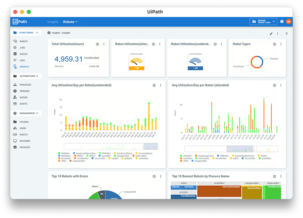This screenshot has height=218, width=303.
Task: Click the unattended chart range selector window
Action: pos(151,147)
